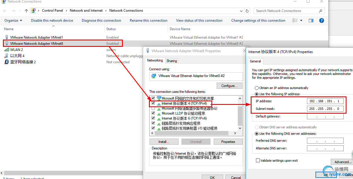Uncheck Microsoft 网络的文件和打印机共享 checkbox
The image size is (353, 179).
pyautogui.click(x=153, y=98)
